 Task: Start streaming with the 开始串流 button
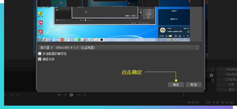pyautogui.click(x=227, y=69)
